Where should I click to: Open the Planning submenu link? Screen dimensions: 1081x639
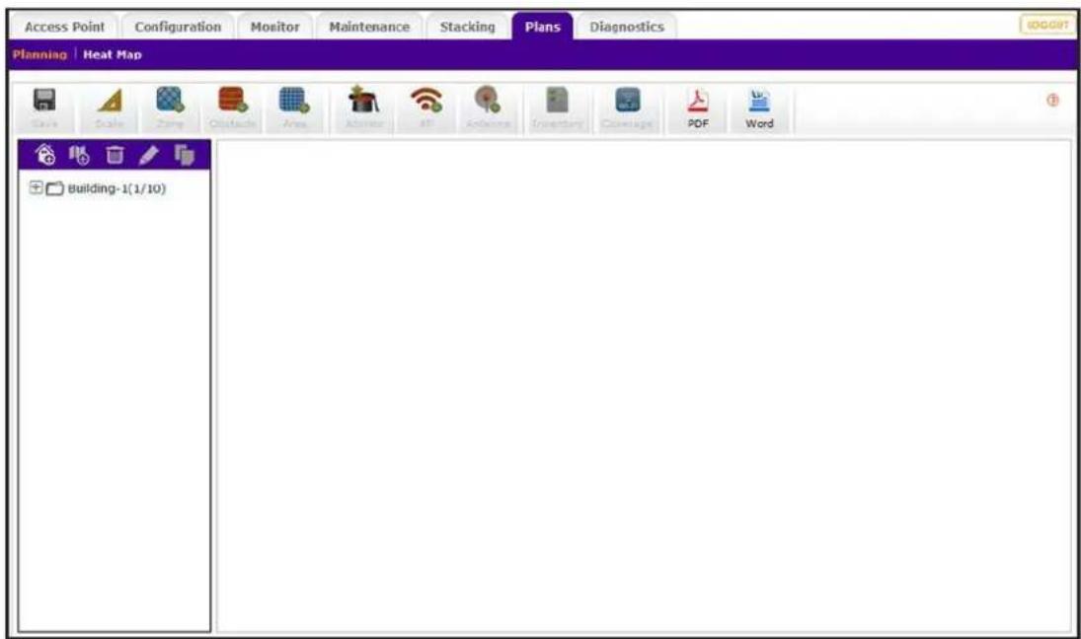coord(40,54)
